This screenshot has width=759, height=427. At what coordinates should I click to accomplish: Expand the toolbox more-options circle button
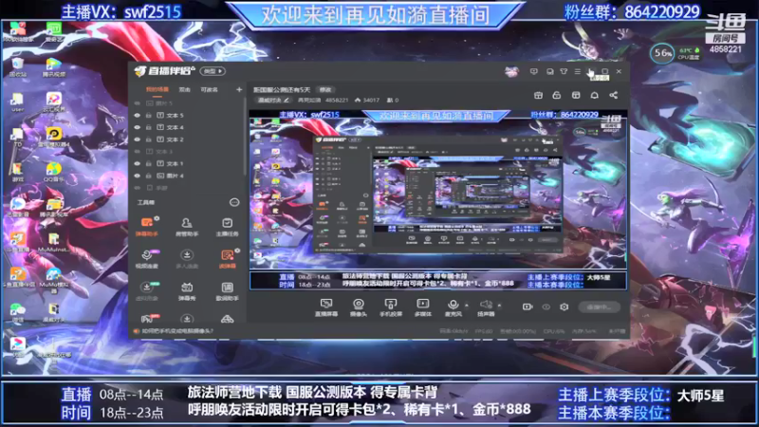[234, 202]
